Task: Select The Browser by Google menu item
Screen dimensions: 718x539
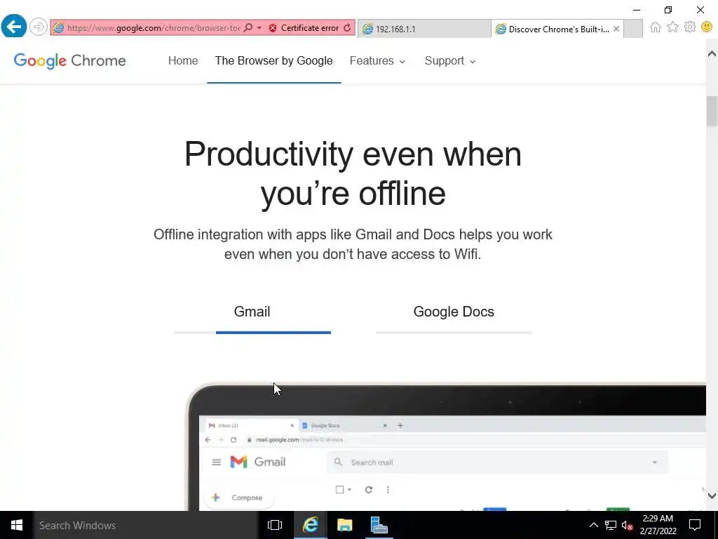Action: 274,60
